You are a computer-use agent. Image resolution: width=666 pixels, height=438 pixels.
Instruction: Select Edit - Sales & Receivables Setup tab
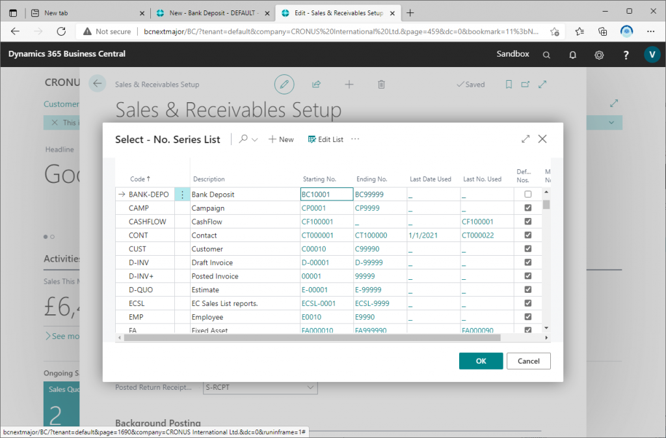click(338, 13)
